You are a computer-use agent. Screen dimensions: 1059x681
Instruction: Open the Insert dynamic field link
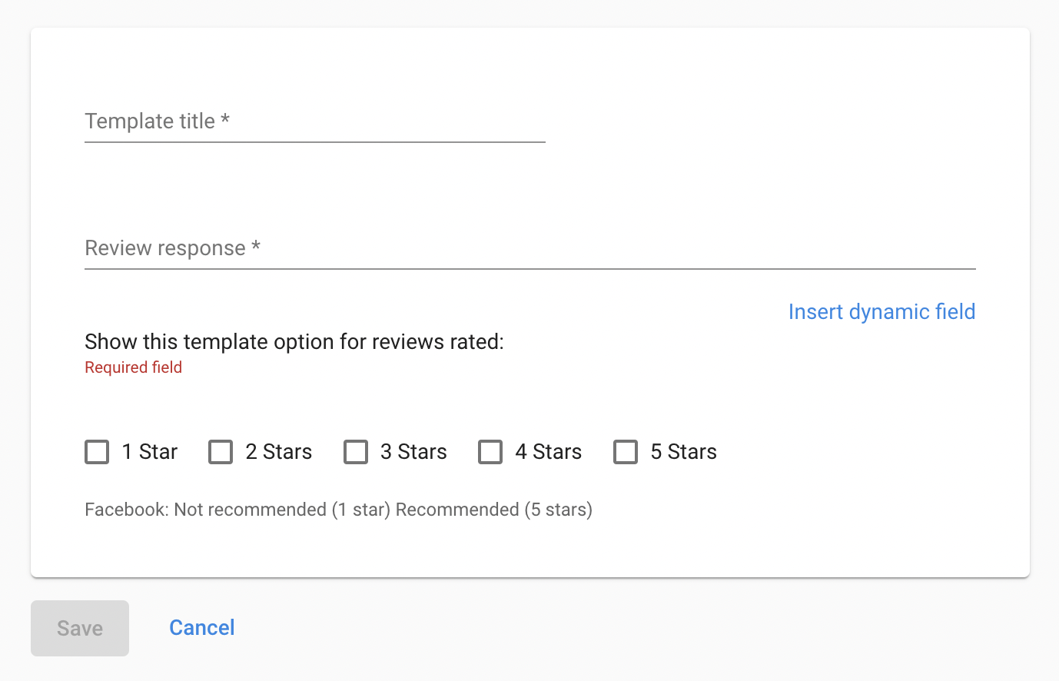tap(881, 311)
